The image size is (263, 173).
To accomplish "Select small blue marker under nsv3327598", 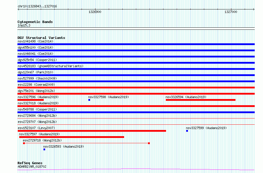I will (89, 100).
